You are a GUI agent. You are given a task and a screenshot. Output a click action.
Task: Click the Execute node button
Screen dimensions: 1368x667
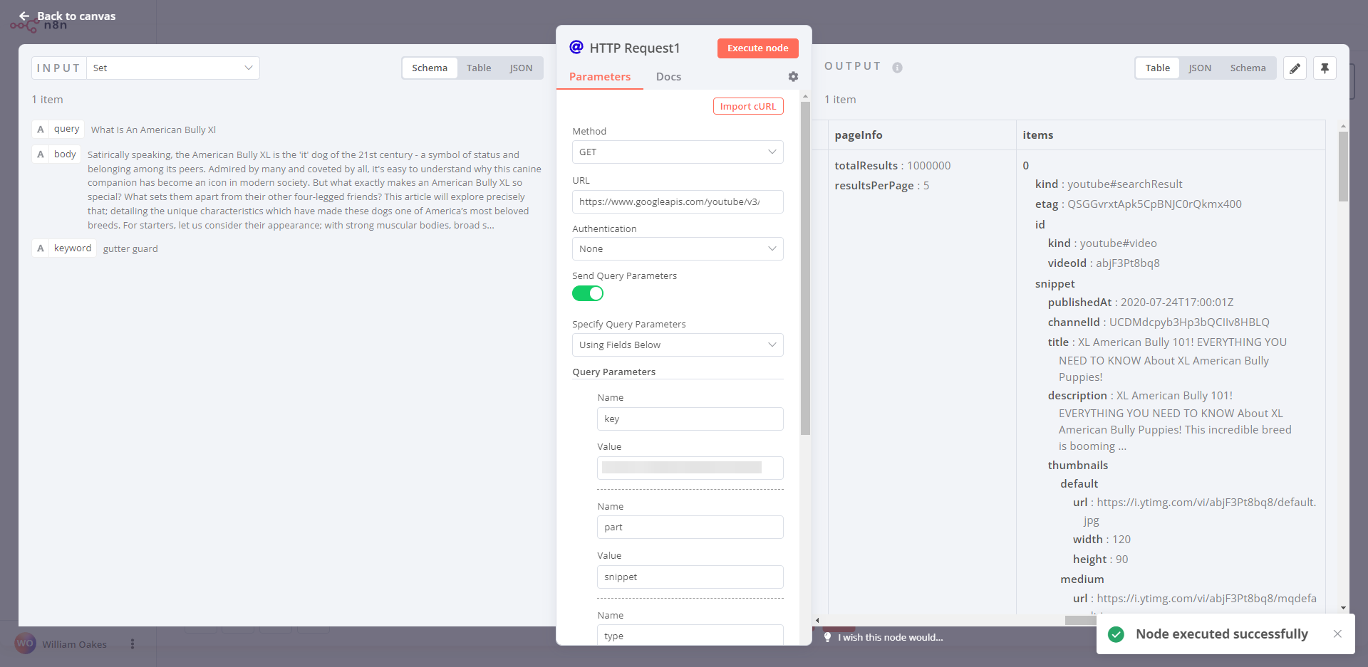click(757, 48)
